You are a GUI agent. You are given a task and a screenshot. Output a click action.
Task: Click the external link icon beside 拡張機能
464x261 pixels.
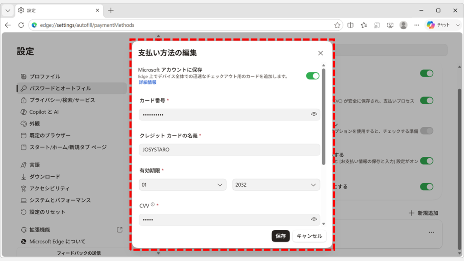pos(120,230)
